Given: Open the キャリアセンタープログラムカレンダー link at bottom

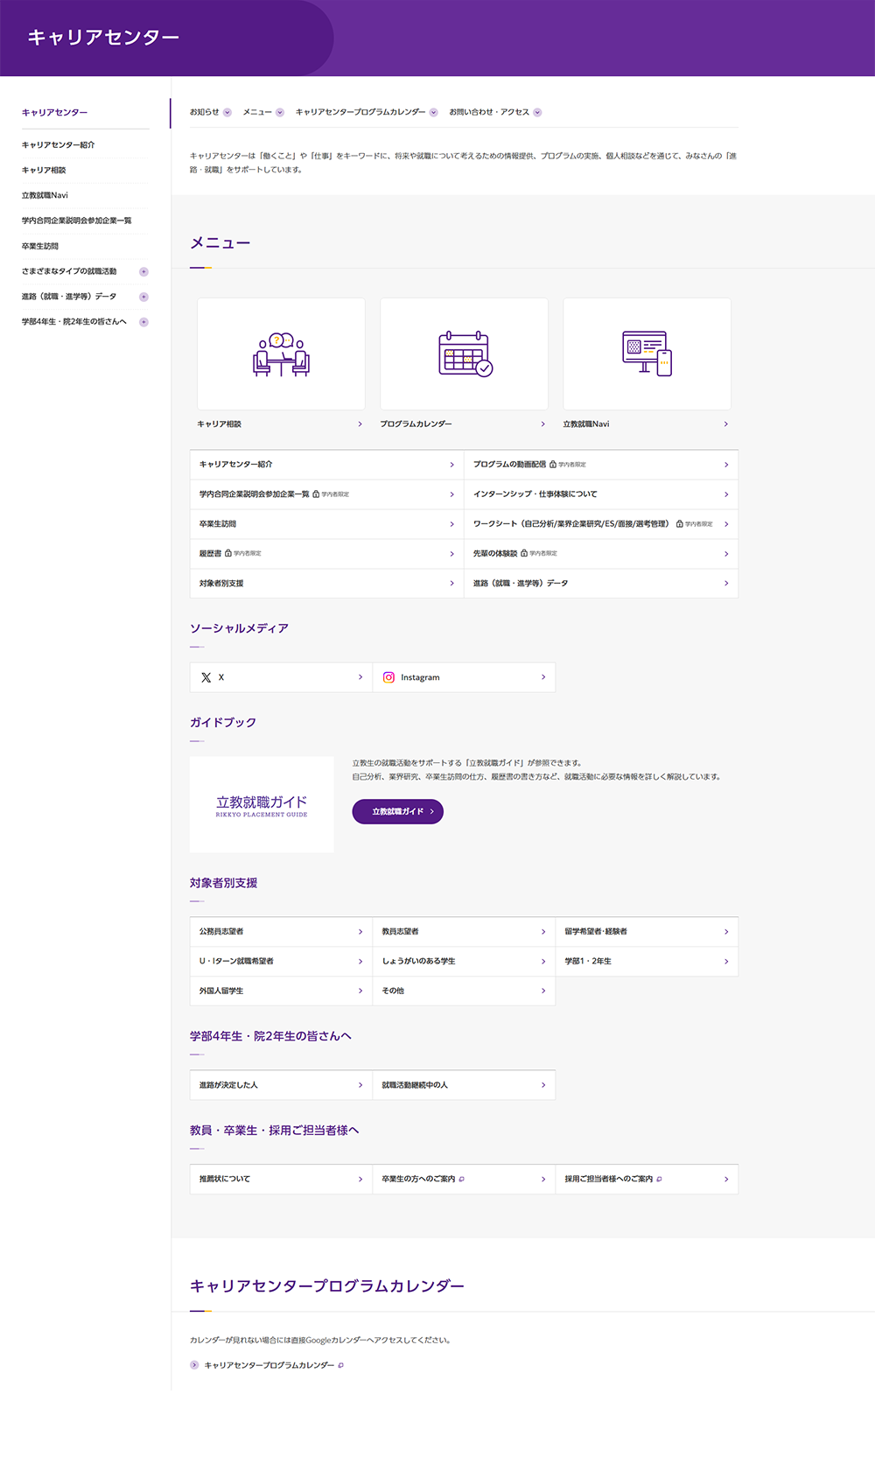Looking at the screenshot, I should [269, 1365].
